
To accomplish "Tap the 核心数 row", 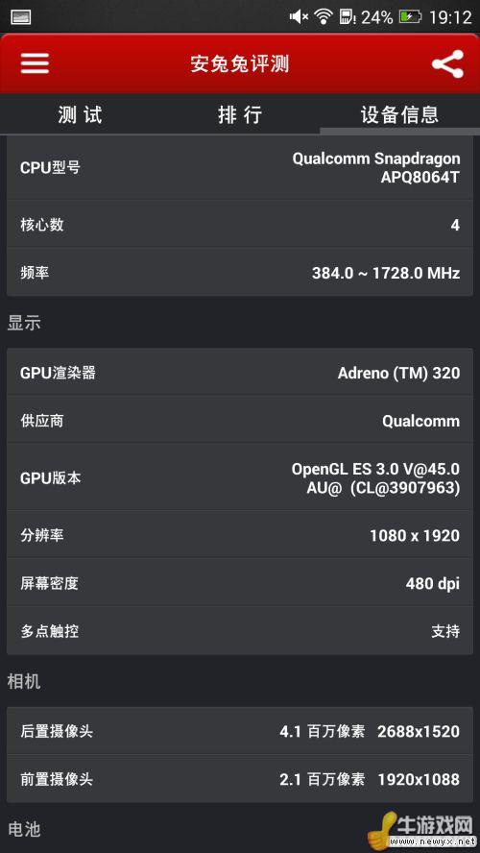I will 240,224.
